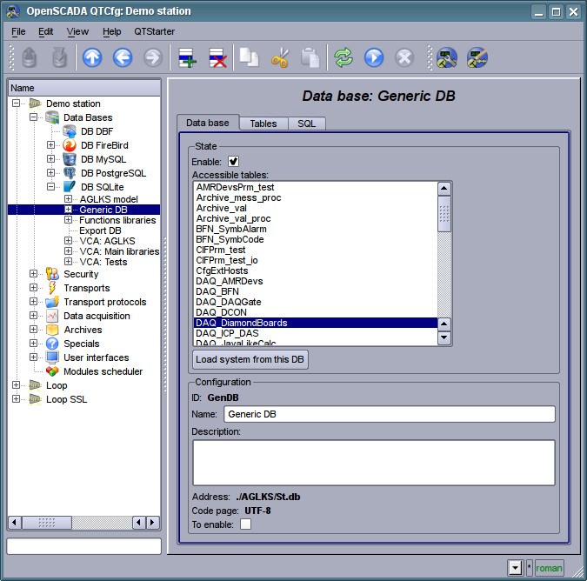Viewport: 587px width, 581px height.
Task: Select Transport protocols in the tree
Action: 105,302
